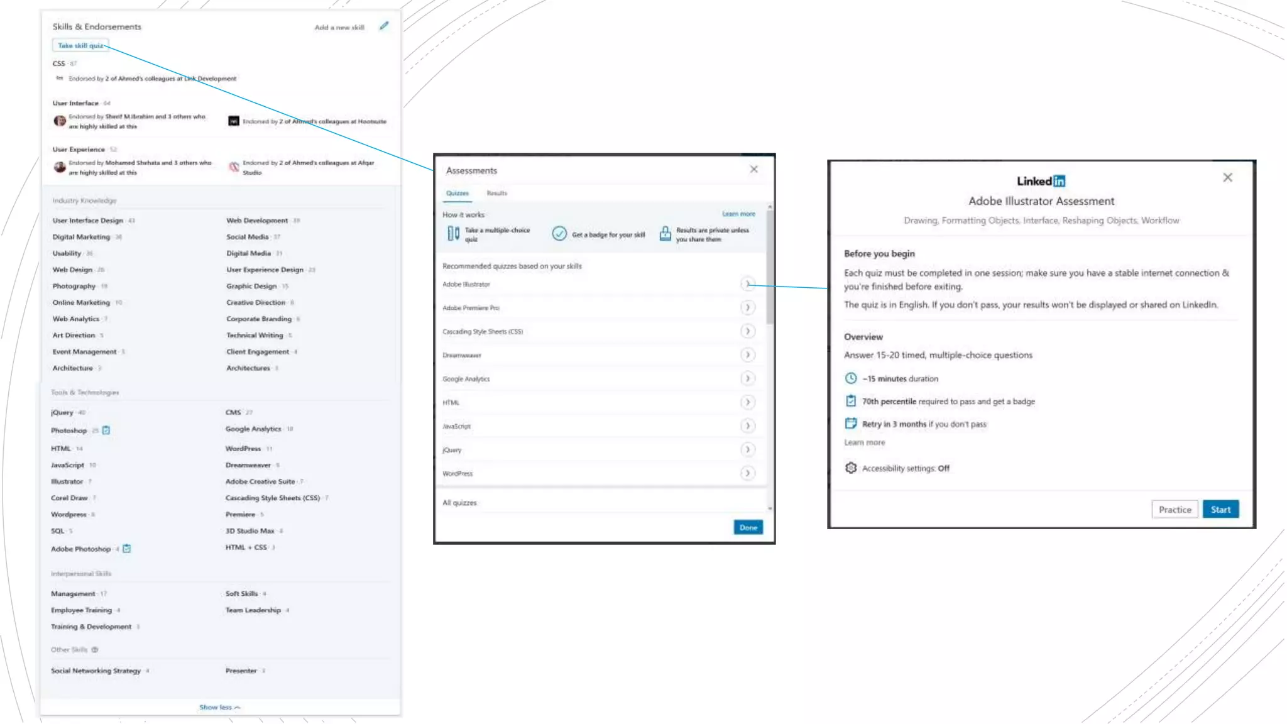The image size is (1287, 724).
Task: Open the Google Analytics quiz arrow
Action: 747,378
